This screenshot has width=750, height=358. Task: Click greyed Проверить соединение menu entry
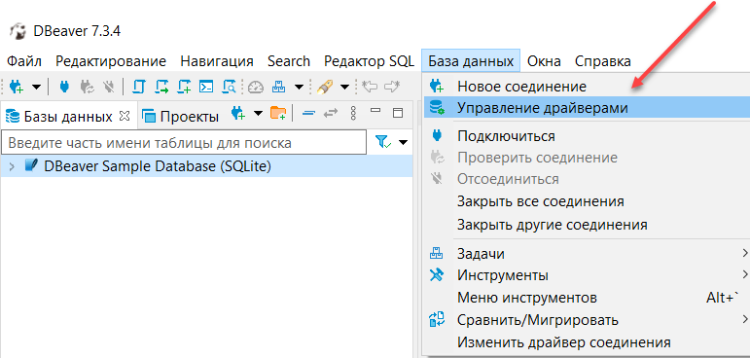coord(586,158)
